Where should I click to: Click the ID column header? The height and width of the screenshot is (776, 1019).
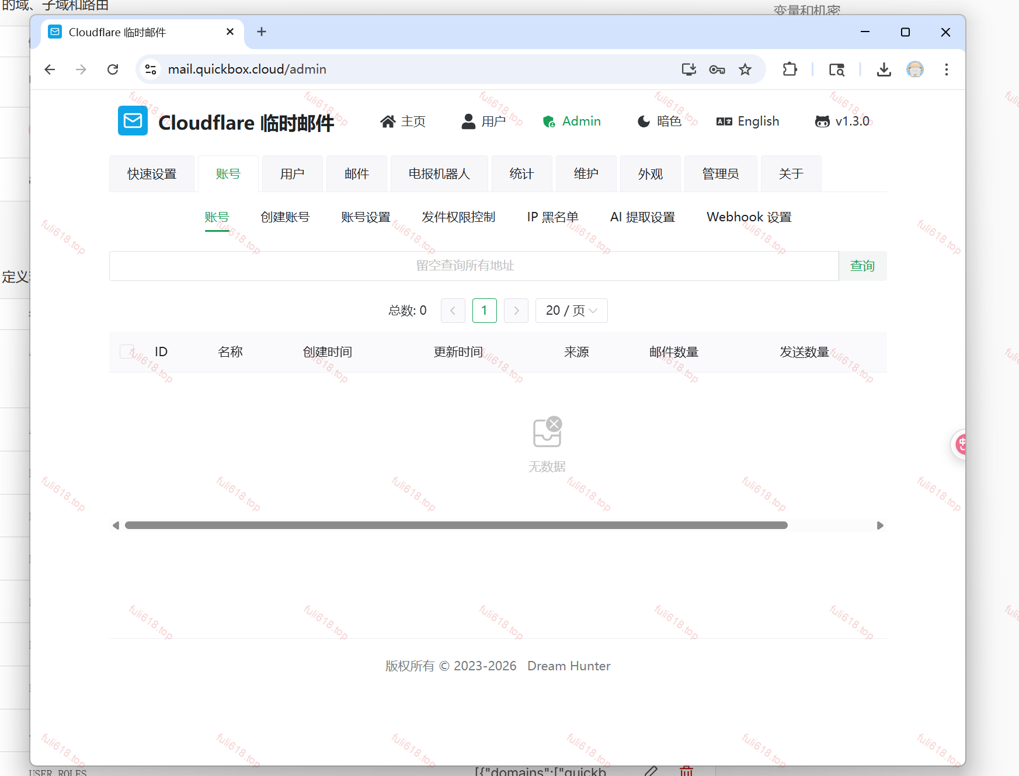pyautogui.click(x=161, y=352)
